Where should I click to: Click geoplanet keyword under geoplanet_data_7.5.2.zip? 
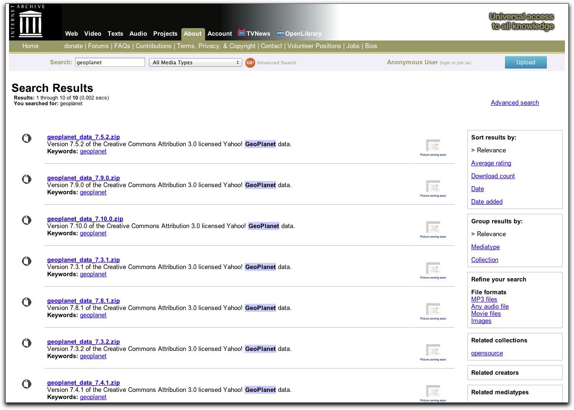point(93,151)
